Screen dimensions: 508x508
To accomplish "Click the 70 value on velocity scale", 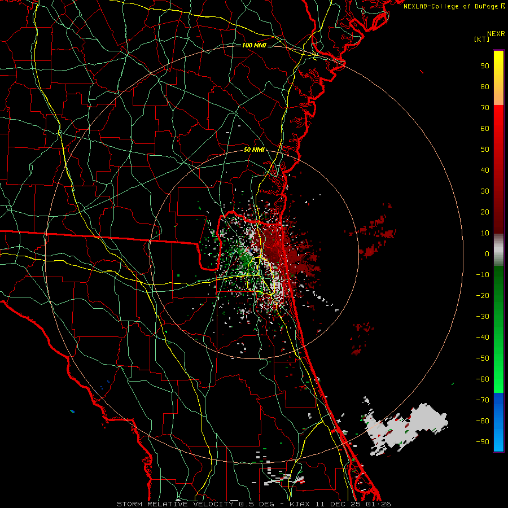I will 485,108.
